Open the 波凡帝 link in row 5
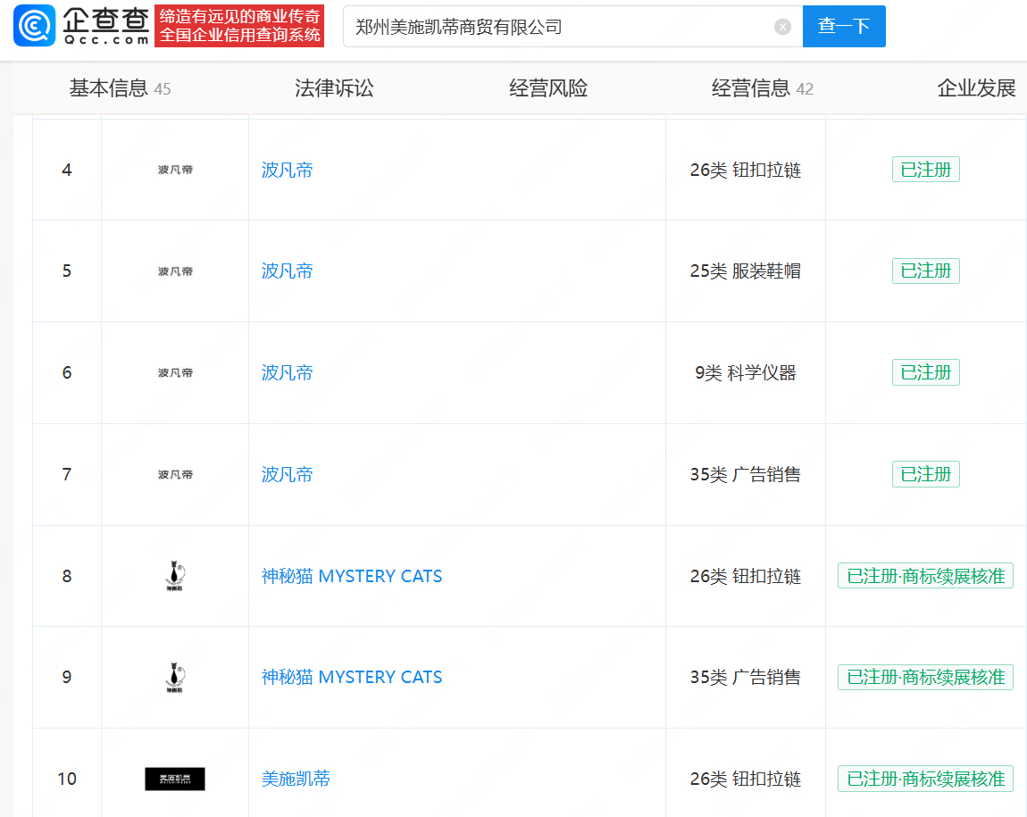1027x817 pixels. [287, 271]
